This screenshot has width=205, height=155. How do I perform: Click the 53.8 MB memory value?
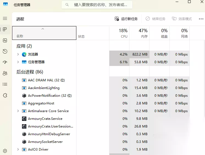click(141, 62)
